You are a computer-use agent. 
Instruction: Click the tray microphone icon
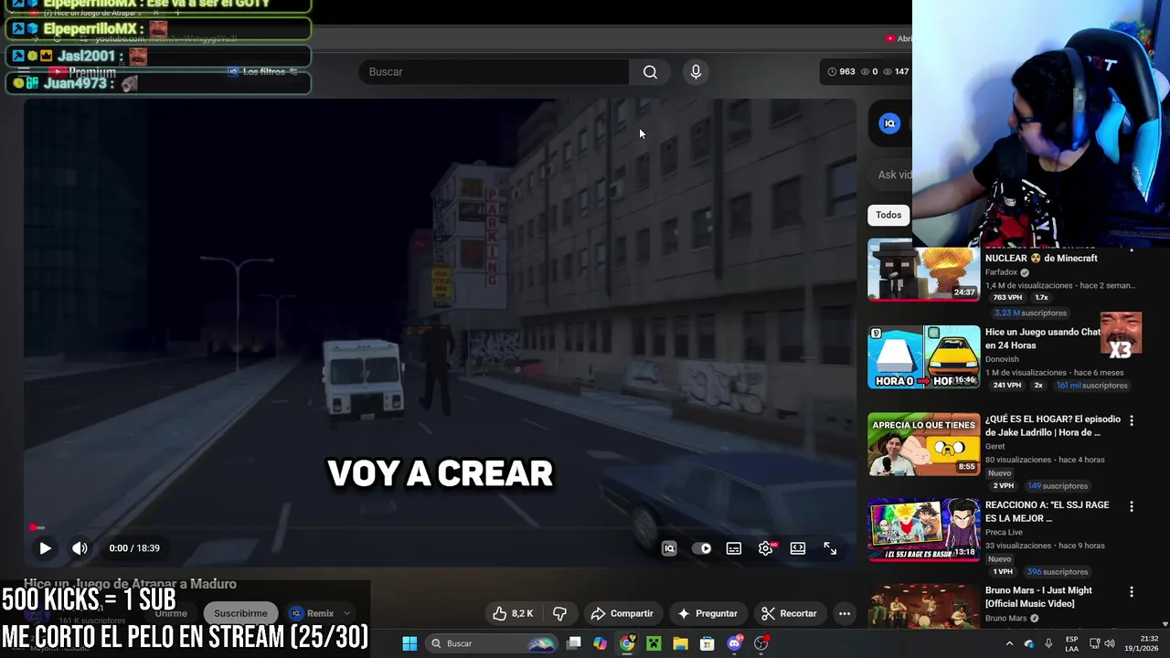pos(1048,643)
